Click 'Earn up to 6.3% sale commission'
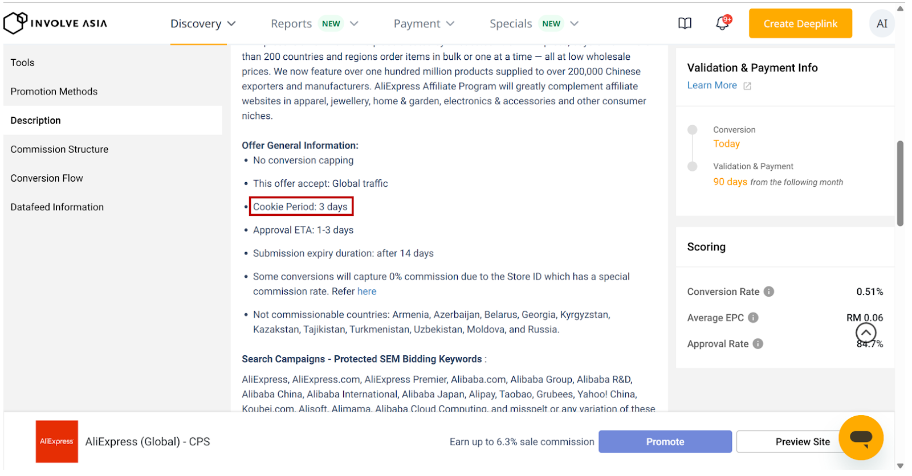 [x=522, y=442]
